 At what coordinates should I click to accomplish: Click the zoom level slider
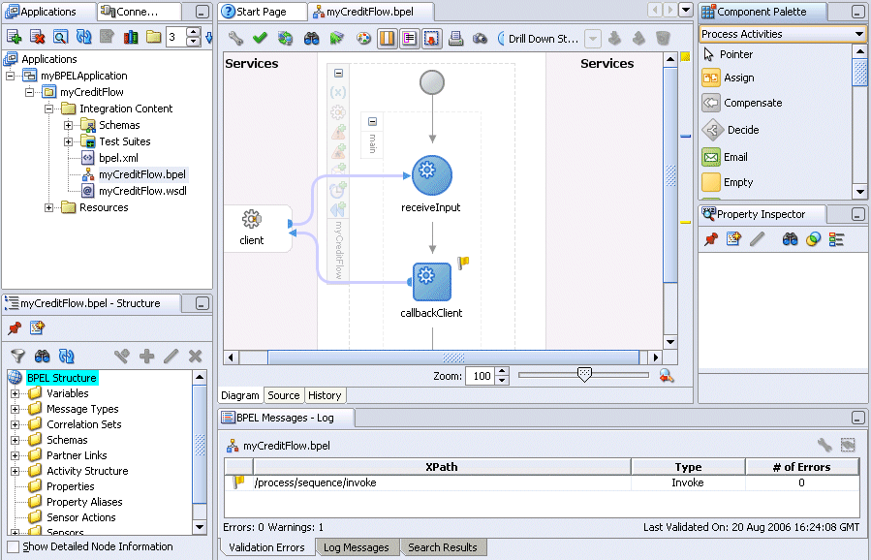pos(584,375)
